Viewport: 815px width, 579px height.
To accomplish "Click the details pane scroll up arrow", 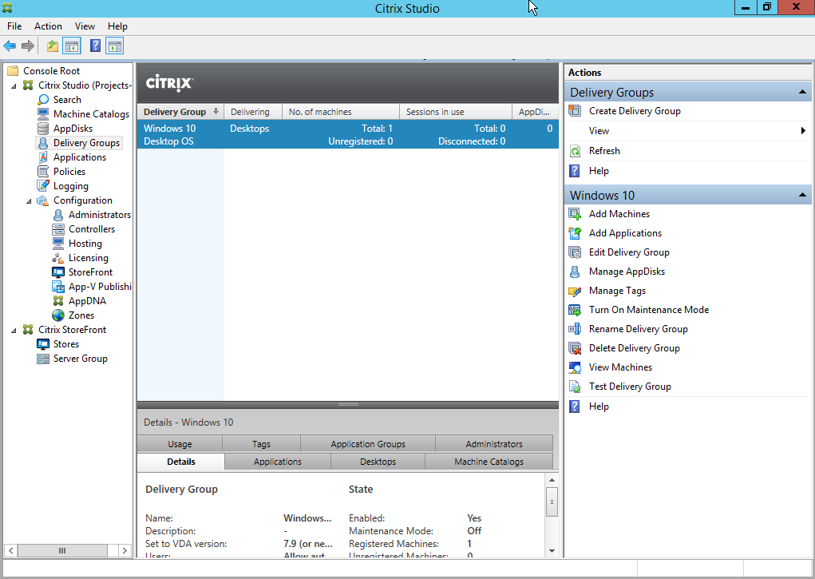I will pyautogui.click(x=552, y=480).
